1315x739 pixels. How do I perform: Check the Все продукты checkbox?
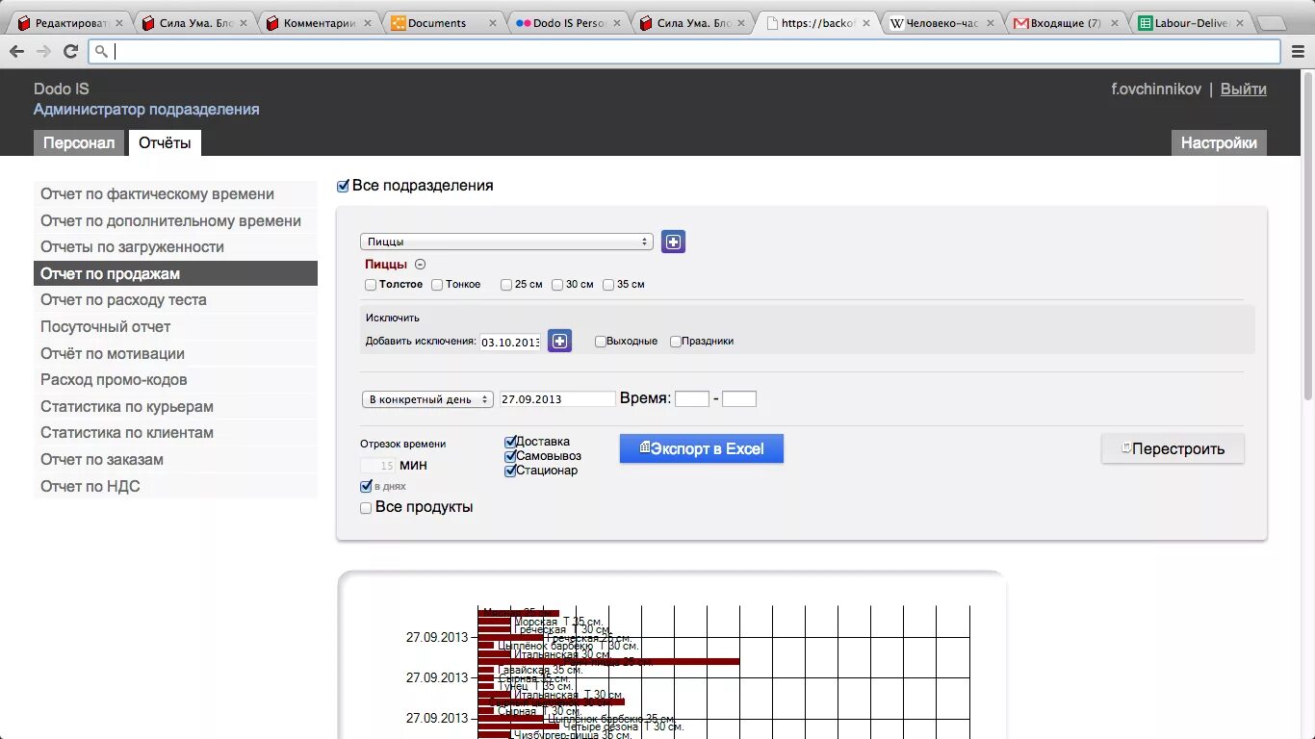pyautogui.click(x=366, y=507)
